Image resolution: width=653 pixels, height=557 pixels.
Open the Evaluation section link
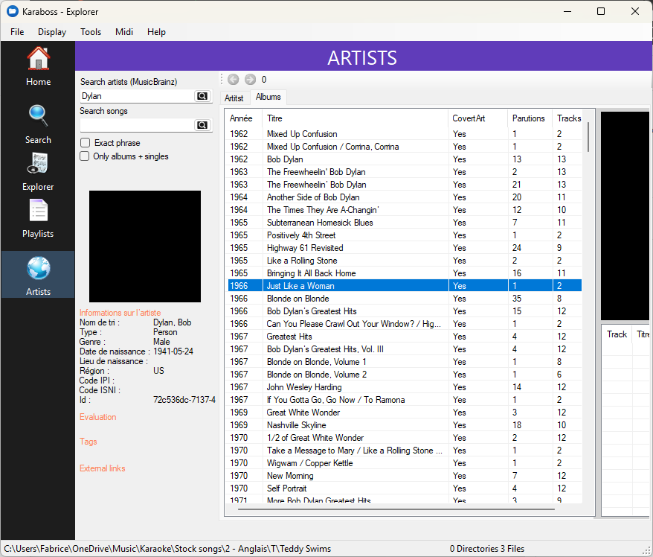click(98, 417)
